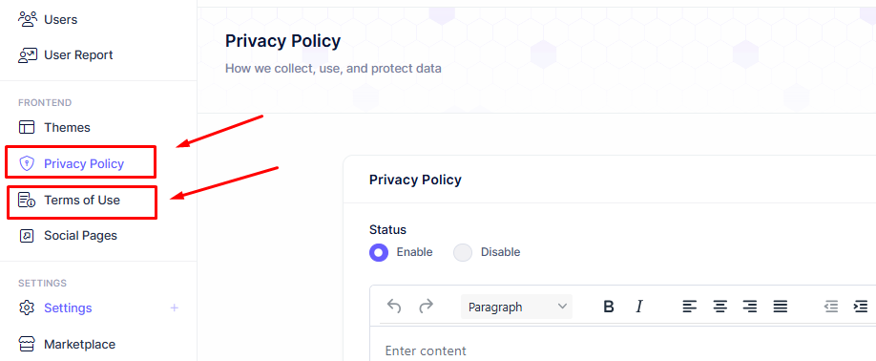Expand Settings with the plus icon
This screenshot has height=361, width=876.
pos(175,308)
